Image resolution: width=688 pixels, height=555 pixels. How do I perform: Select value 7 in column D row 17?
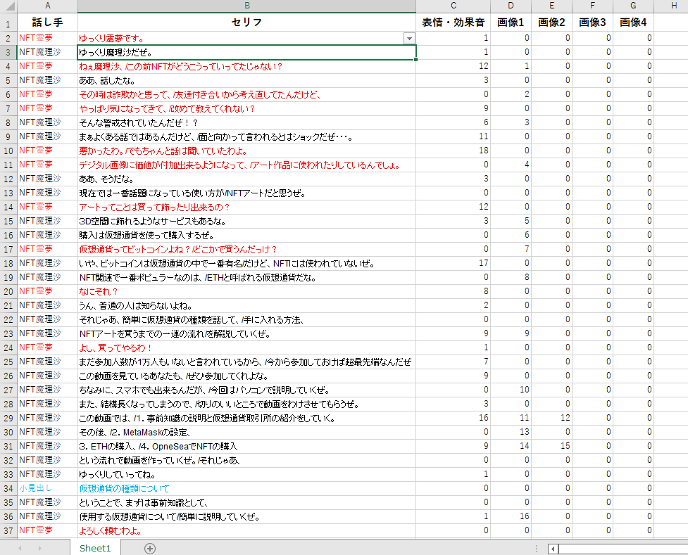pyautogui.click(x=511, y=249)
